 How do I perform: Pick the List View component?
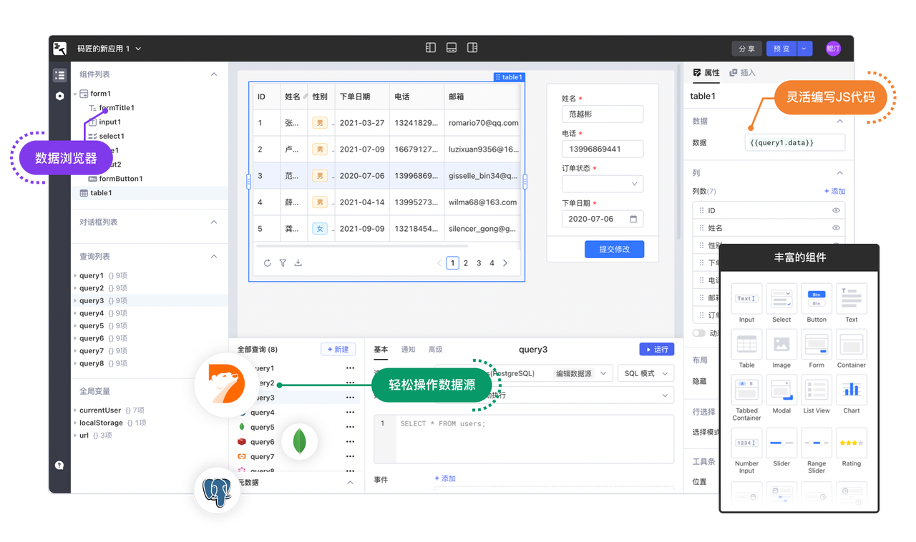coord(817,395)
